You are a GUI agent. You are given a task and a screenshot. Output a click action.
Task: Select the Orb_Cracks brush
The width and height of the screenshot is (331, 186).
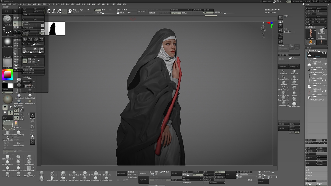click(x=107, y=173)
